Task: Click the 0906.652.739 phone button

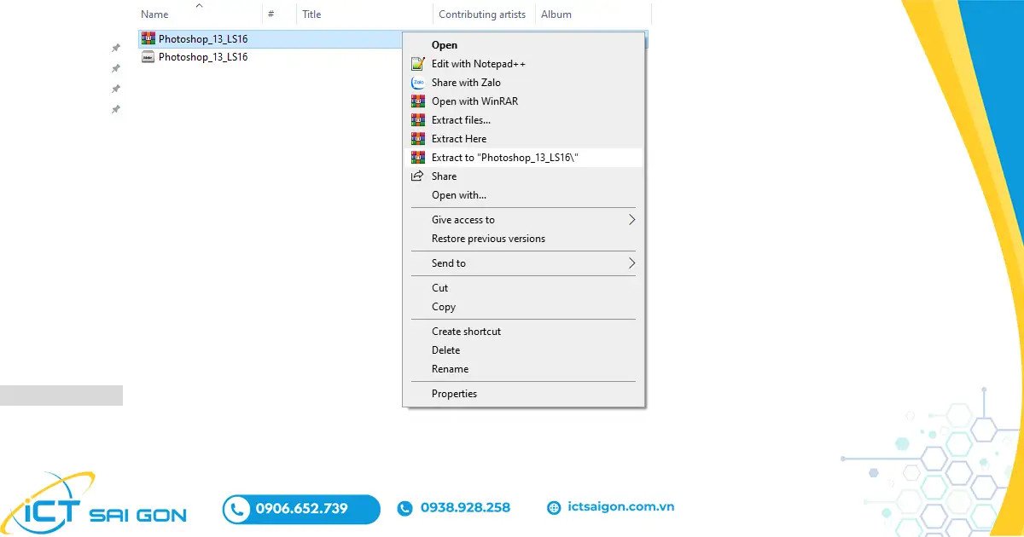Action: [300, 508]
